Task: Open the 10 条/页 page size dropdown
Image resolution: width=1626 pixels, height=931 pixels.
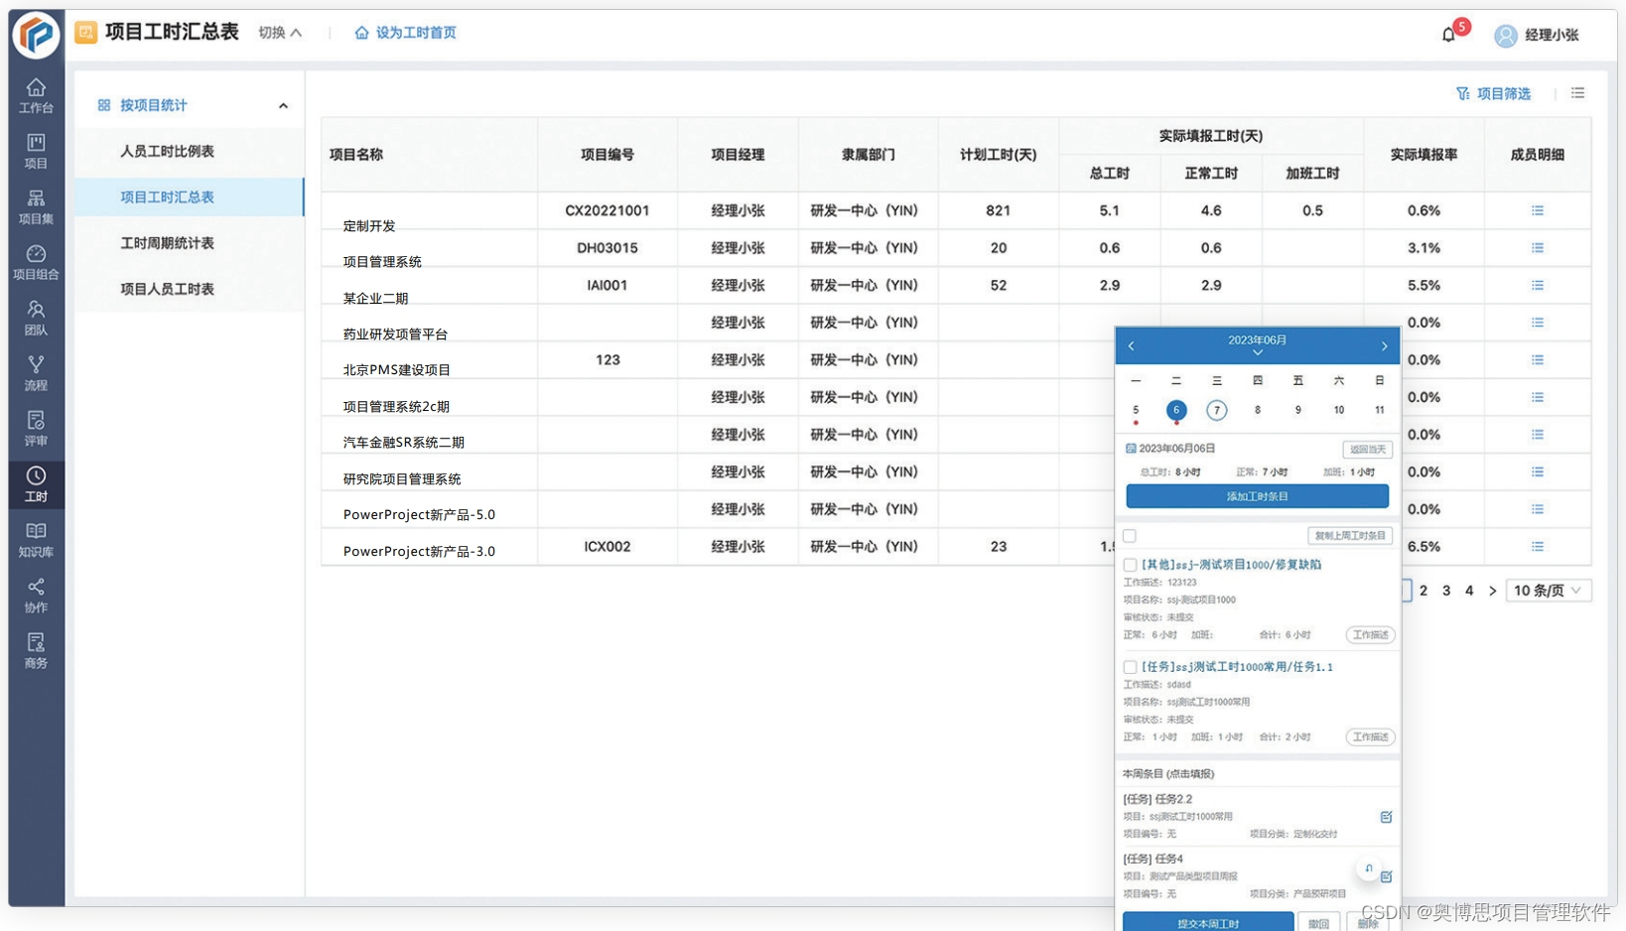Action: [1548, 591]
